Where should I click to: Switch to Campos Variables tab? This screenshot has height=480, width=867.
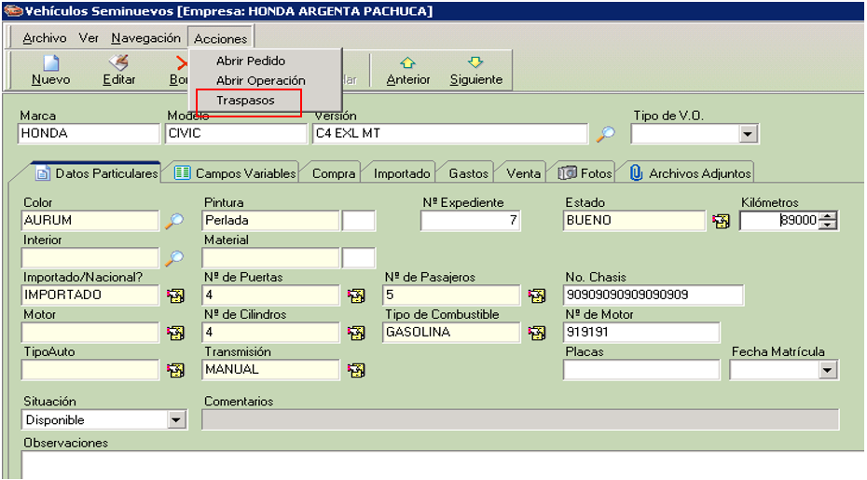click(236, 173)
